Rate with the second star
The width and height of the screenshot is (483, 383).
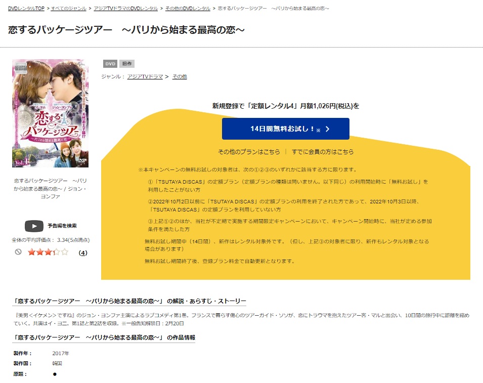click(40, 252)
